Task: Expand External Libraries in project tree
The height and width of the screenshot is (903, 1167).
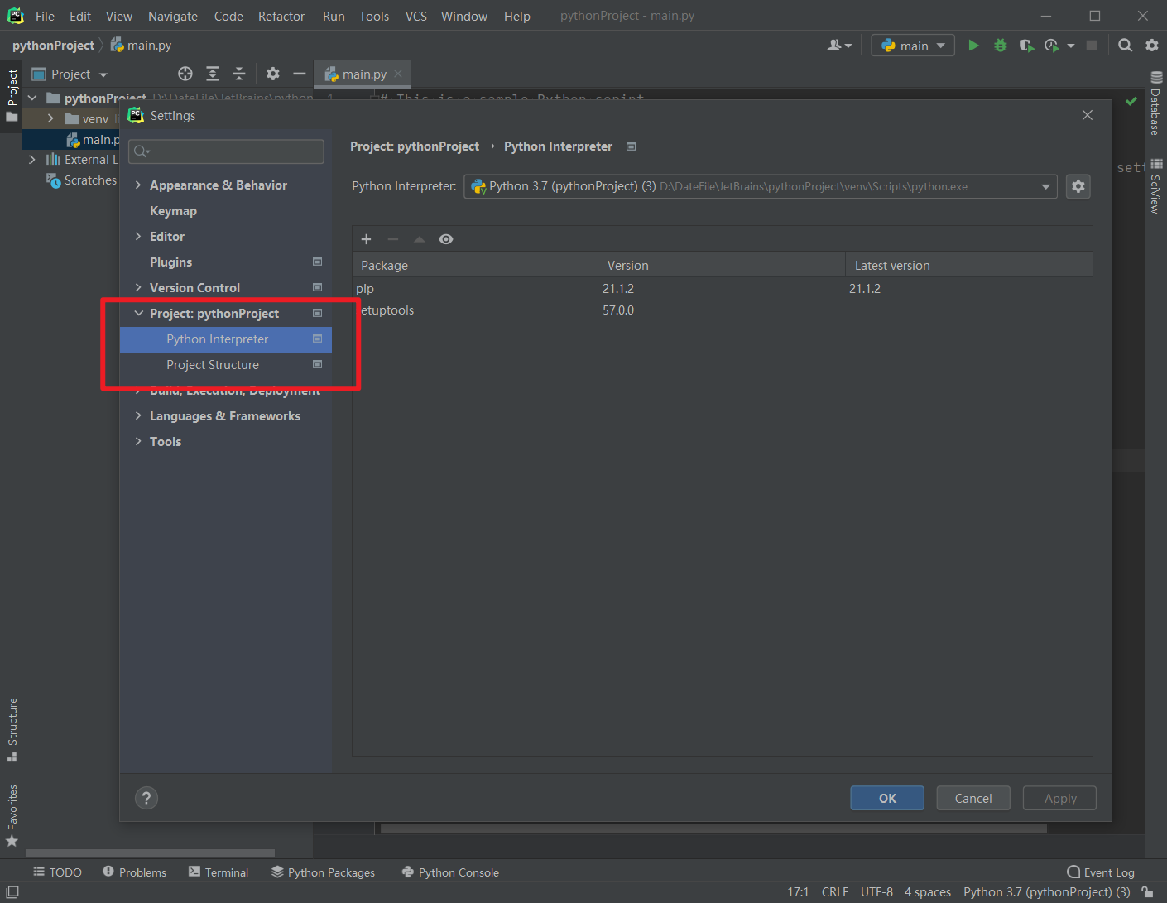Action: tap(32, 160)
